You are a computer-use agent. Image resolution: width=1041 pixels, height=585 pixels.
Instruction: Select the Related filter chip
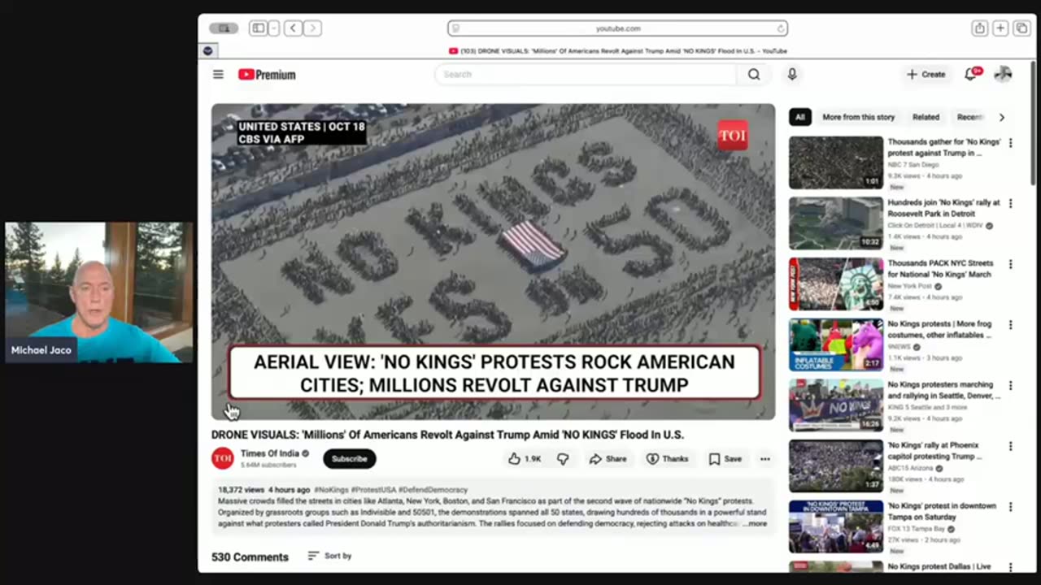pyautogui.click(x=926, y=117)
